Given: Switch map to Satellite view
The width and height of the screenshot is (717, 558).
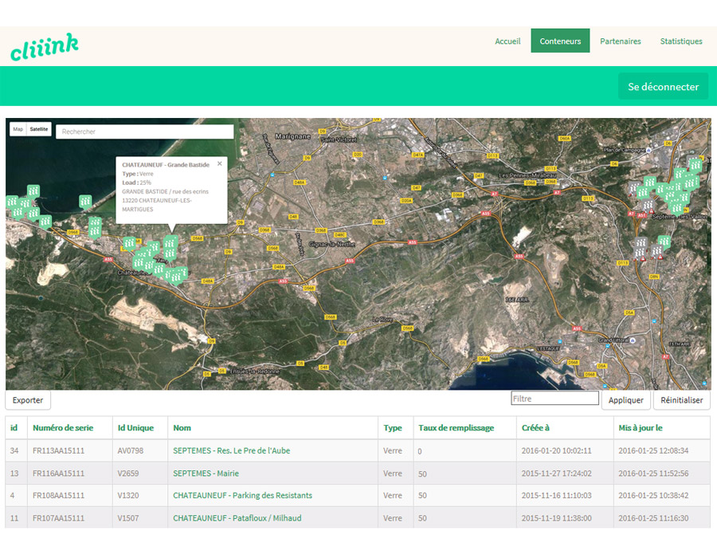Looking at the screenshot, I should point(39,129).
